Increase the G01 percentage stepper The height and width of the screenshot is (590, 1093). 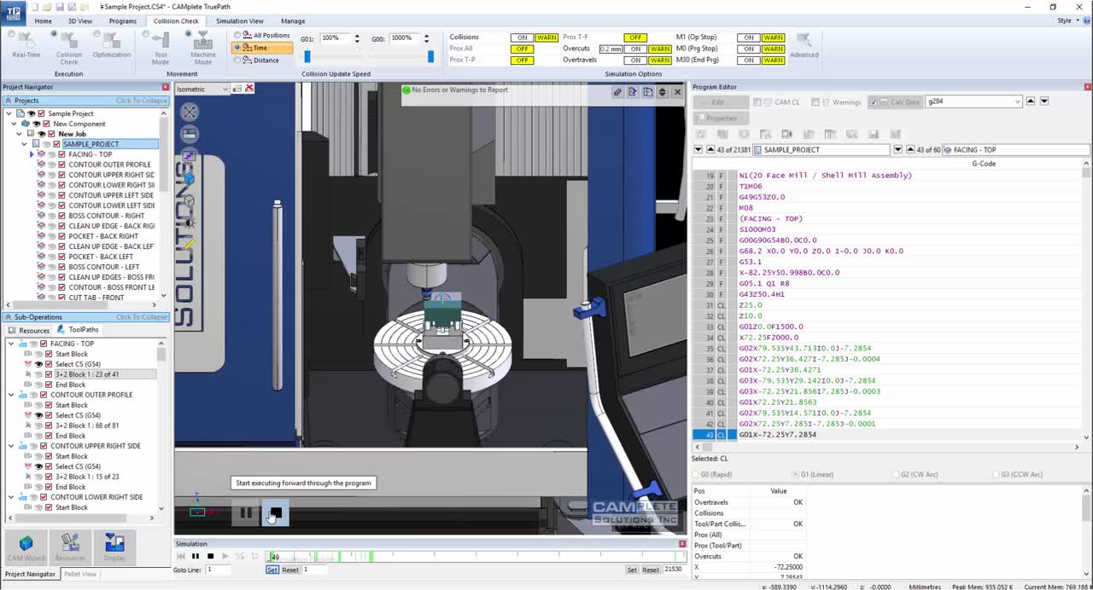(357, 36)
